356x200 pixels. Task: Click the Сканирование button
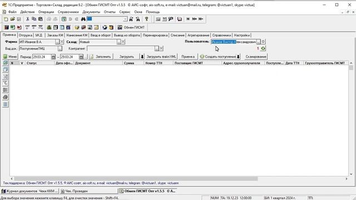click(x=256, y=57)
